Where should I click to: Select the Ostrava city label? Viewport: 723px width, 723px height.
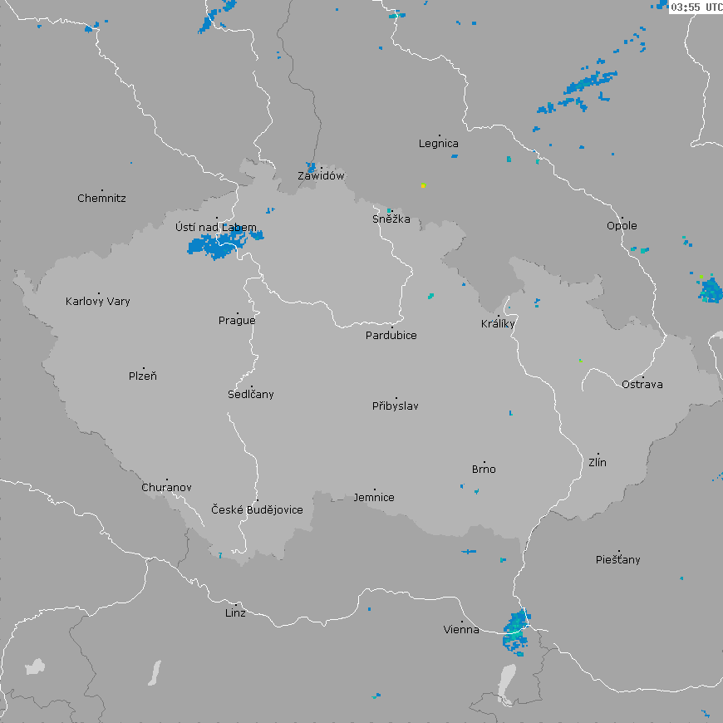(642, 385)
